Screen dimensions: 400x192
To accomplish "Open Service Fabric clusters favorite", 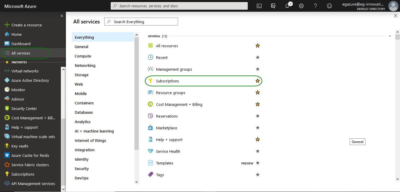I will tap(30, 165).
